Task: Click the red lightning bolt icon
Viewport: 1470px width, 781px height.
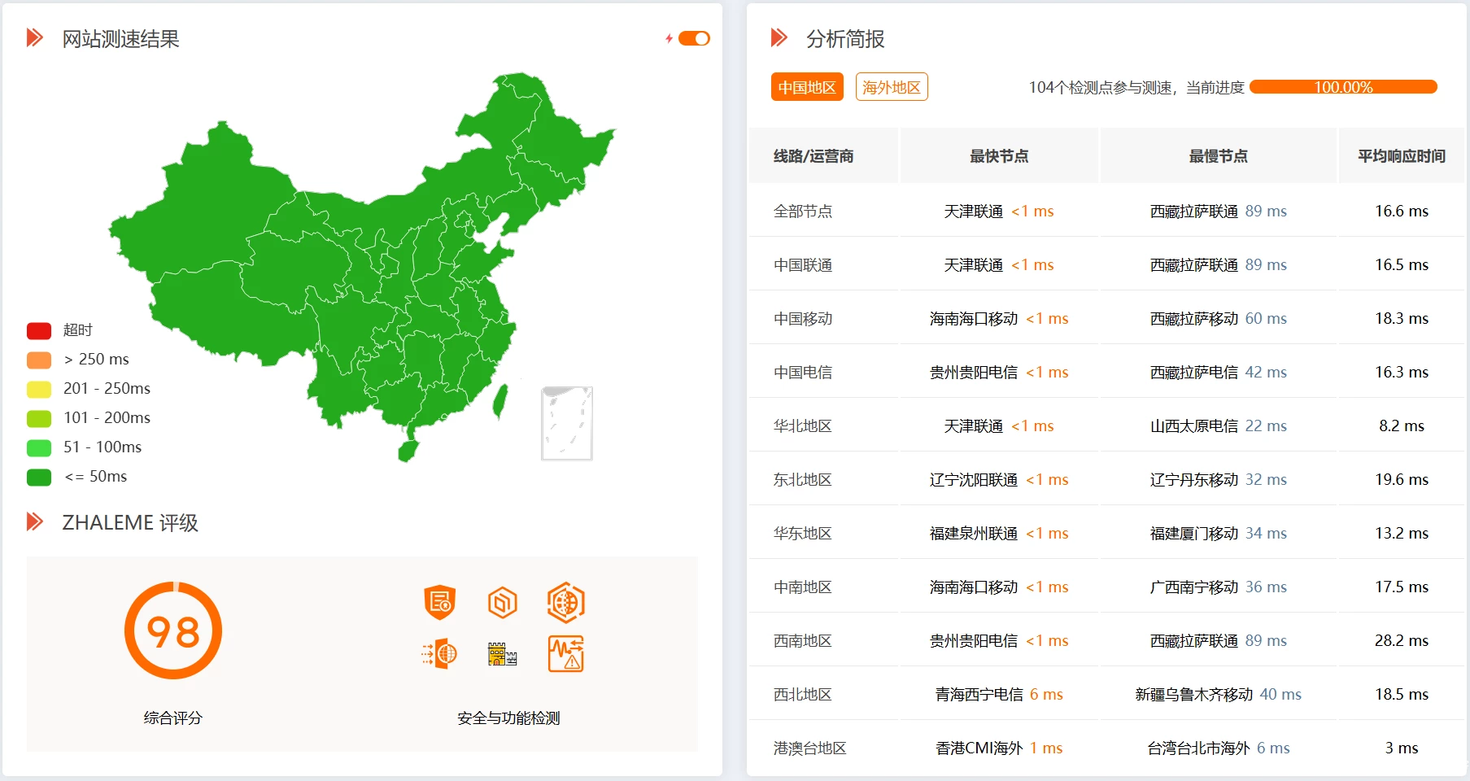Action: pos(669,37)
